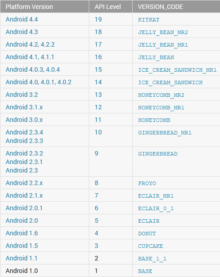This screenshot has height=277, width=220.
Task: Open the ICE_CREAM_SANDWICH_MR1 link
Action: (x=177, y=70)
